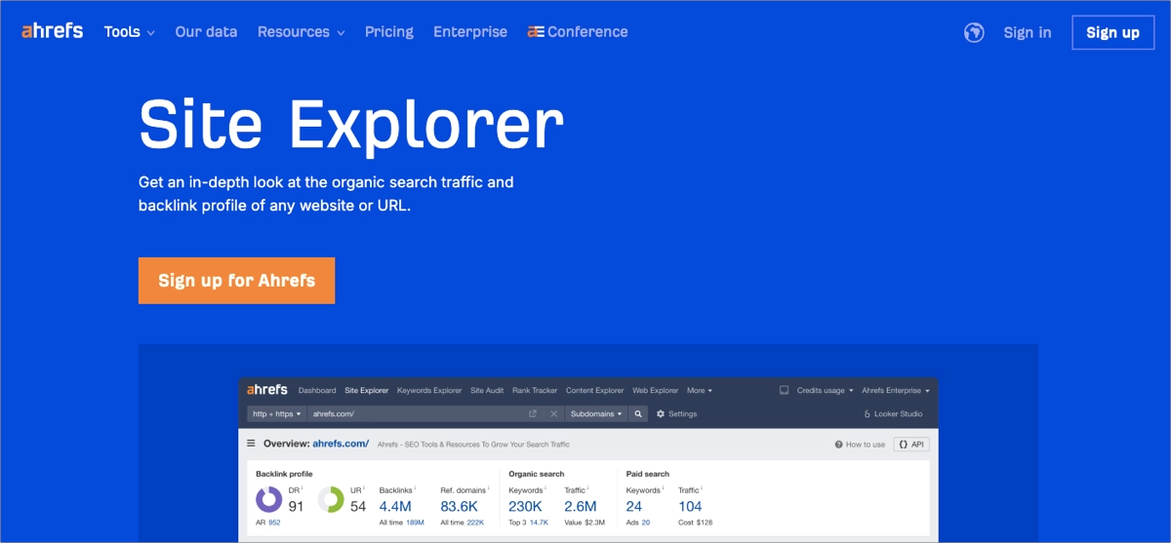Click the ahrefs.com/ URL input field
Screen dimensions: 1171x543
tap(415, 413)
